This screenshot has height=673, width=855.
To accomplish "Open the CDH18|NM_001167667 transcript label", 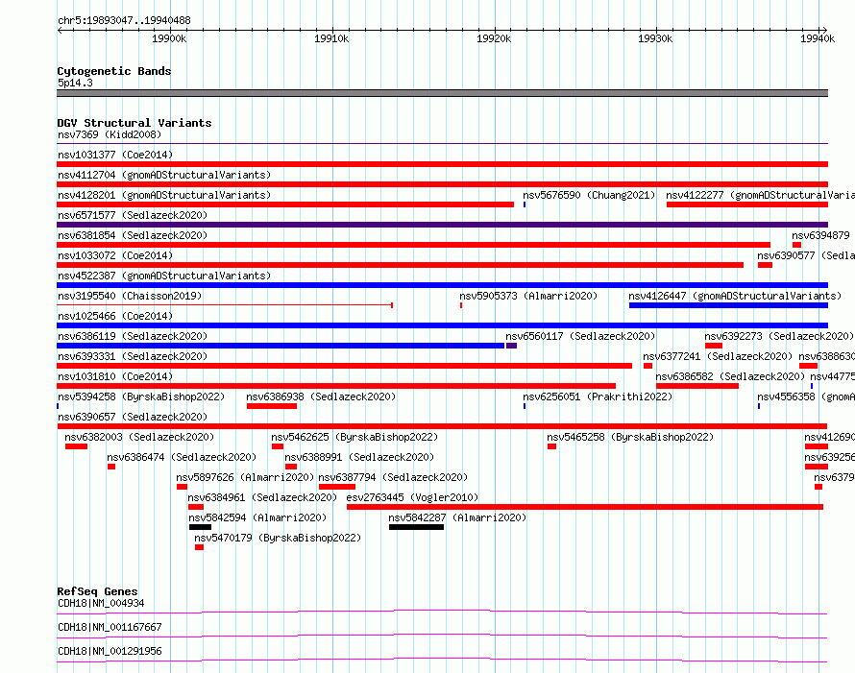I will pyautogui.click(x=110, y=627).
